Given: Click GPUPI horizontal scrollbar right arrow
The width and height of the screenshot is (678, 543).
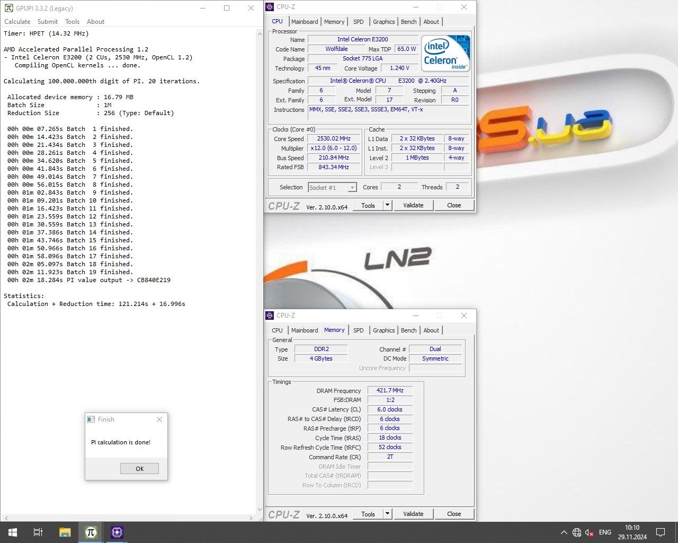Looking at the screenshot, I should click(251, 518).
